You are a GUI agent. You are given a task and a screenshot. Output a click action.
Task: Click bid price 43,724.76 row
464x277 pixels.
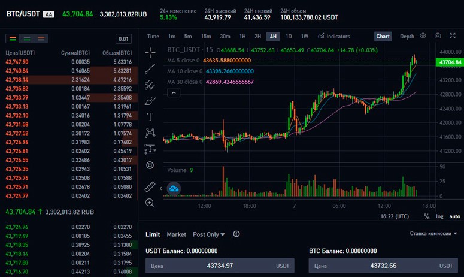(x=69, y=227)
